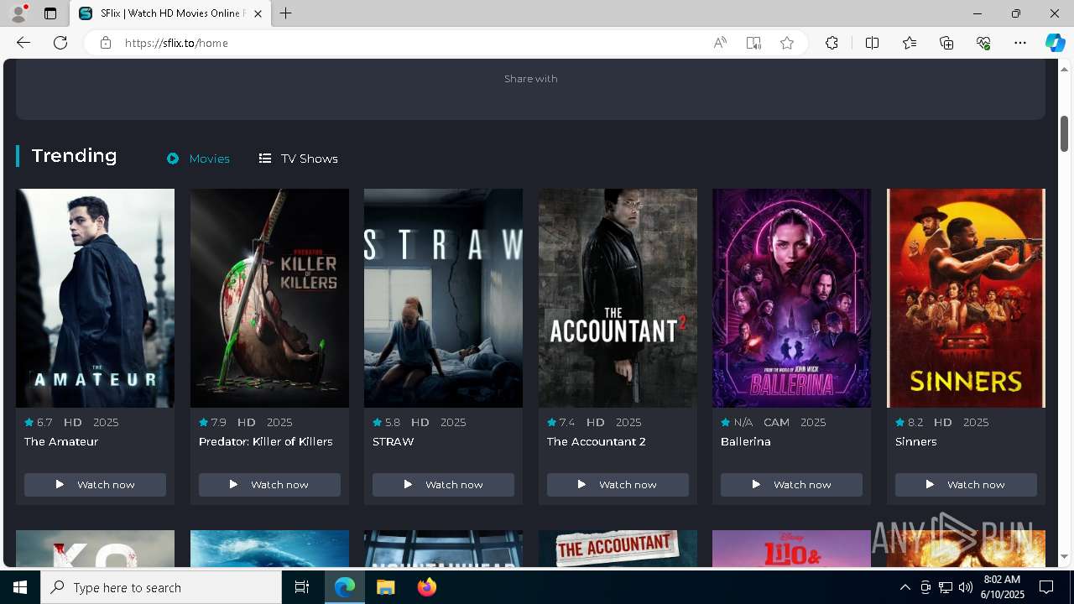Open Sinners movie poster

(x=966, y=298)
